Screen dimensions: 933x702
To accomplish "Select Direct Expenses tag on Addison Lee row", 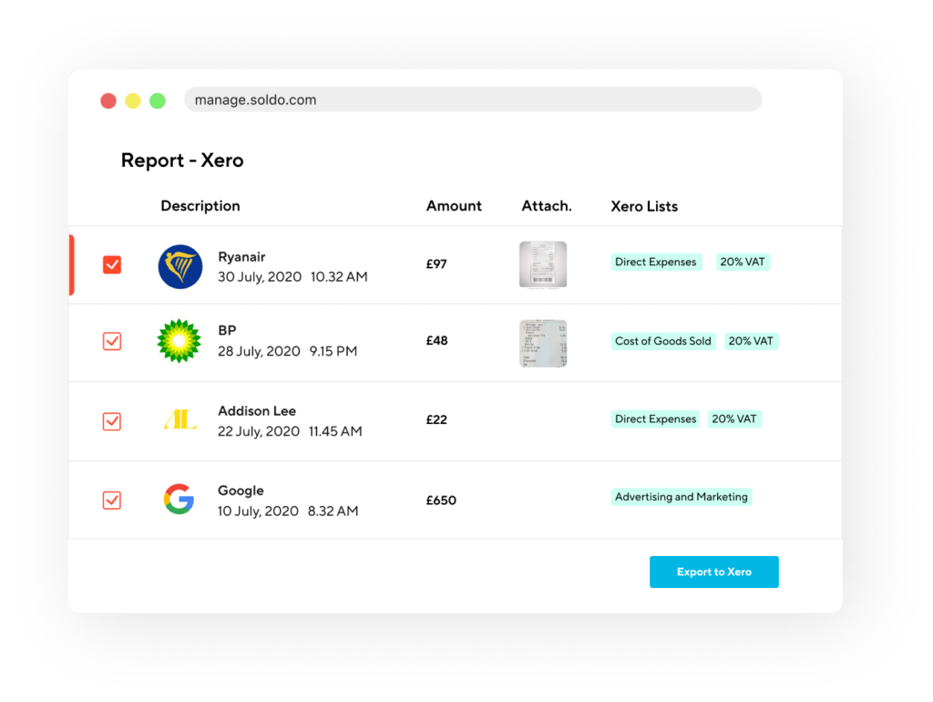I will click(656, 419).
